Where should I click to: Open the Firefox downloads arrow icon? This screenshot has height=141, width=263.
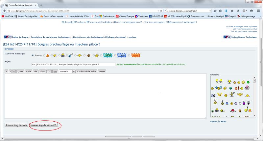[x=226, y=11]
